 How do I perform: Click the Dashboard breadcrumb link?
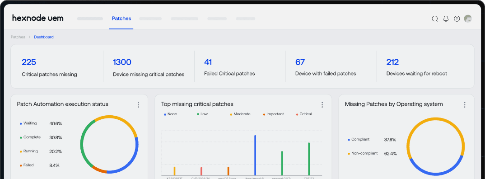pyautogui.click(x=44, y=37)
